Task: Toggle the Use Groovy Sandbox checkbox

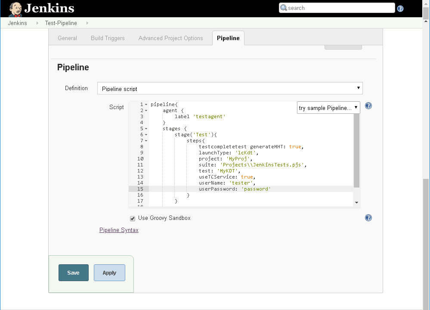Action: click(x=133, y=218)
